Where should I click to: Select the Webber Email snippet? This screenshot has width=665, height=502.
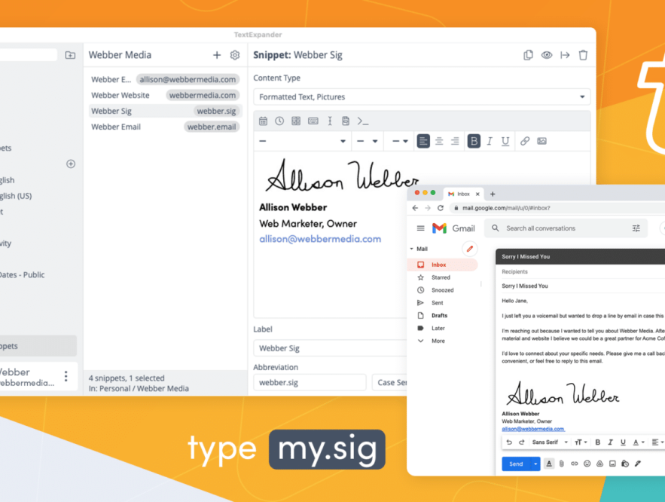pos(165,127)
